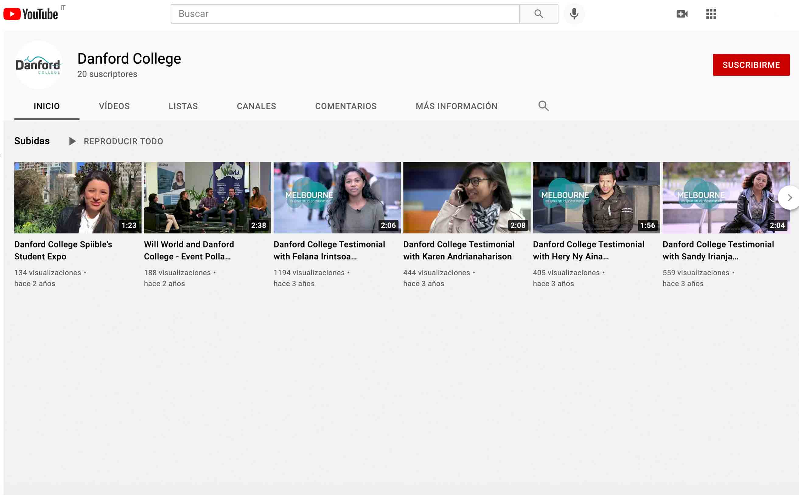Image resolution: width=799 pixels, height=495 pixels.
Task: Open the Sandy Irianja testimonial thumbnail
Action: pyautogui.click(x=726, y=197)
